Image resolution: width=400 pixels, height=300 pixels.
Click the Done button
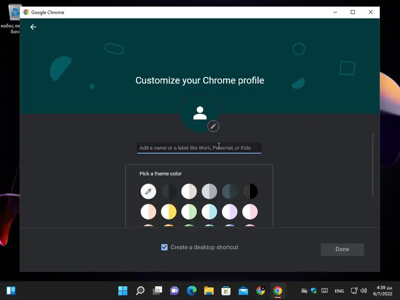coord(342,249)
